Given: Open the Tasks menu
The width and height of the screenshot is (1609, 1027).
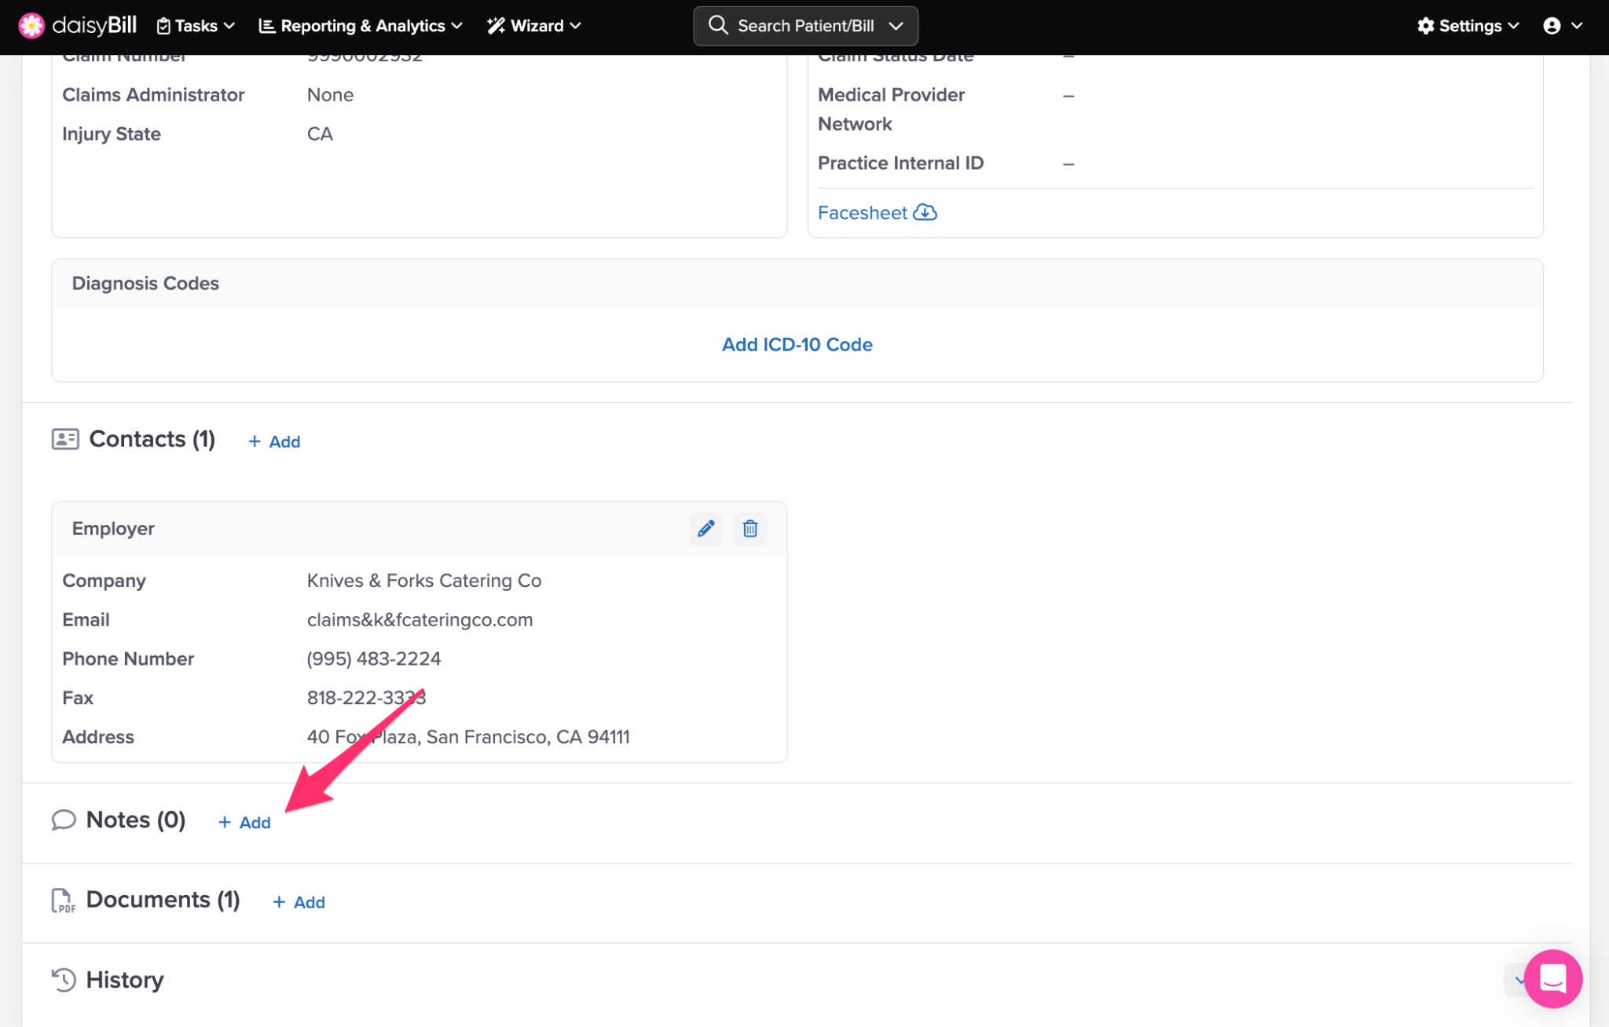Looking at the screenshot, I should [196, 26].
